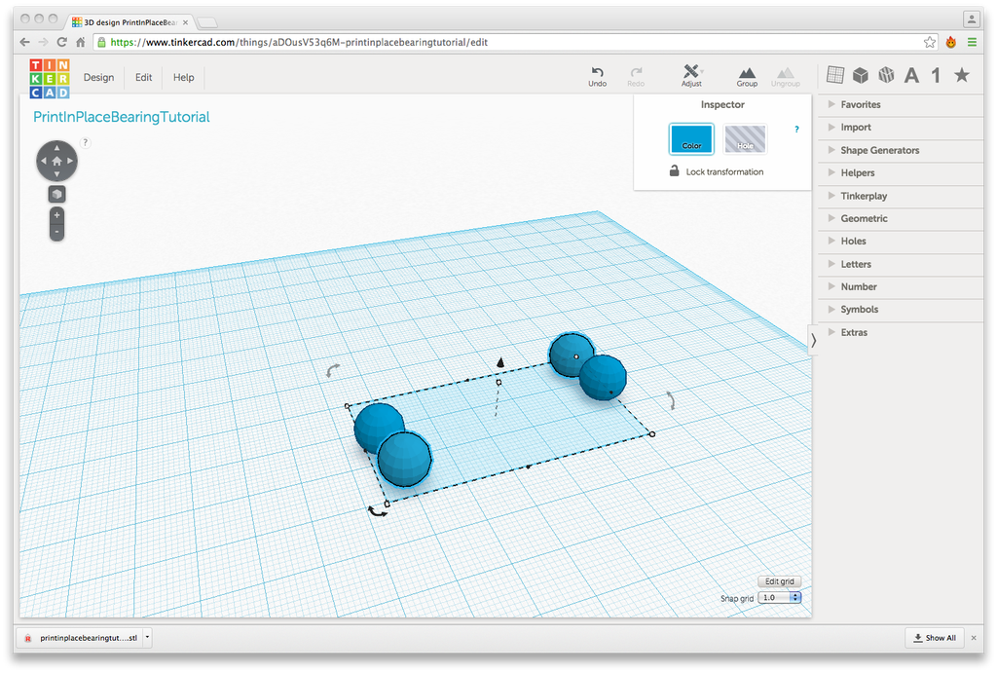The image size is (997, 673).
Task: Click the Edit grid button
Action: pyautogui.click(x=780, y=581)
